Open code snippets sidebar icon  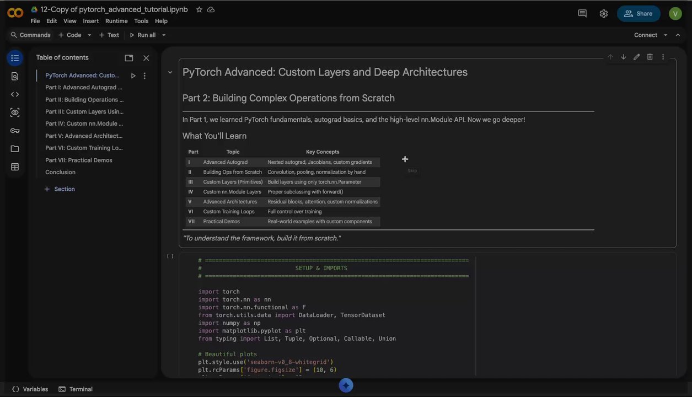tap(15, 94)
